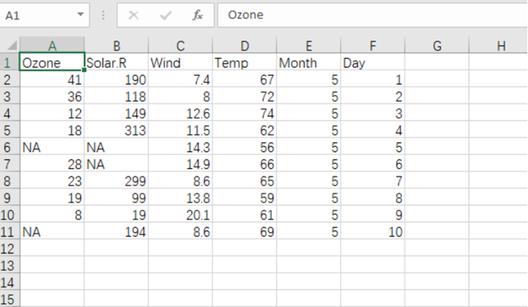Select cell with Temp value 62
Viewport: 528px width, 307px height.
click(245, 130)
